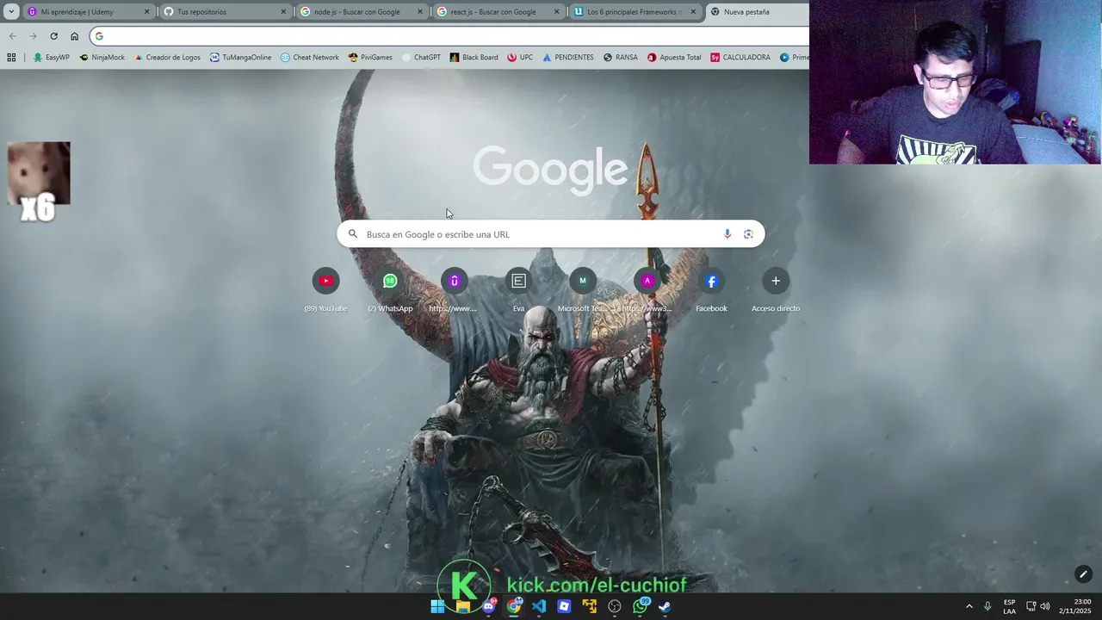Screen dimensions: 1102x620
Task: Open the Creador de Logos bookmark
Action: pos(167,58)
